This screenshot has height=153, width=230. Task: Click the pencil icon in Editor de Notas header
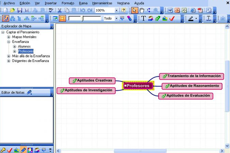point(29,92)
